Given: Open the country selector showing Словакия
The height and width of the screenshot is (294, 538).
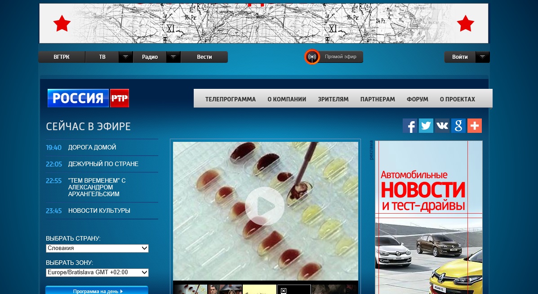Looking at the screenshot, I should [x=97, y=248].
